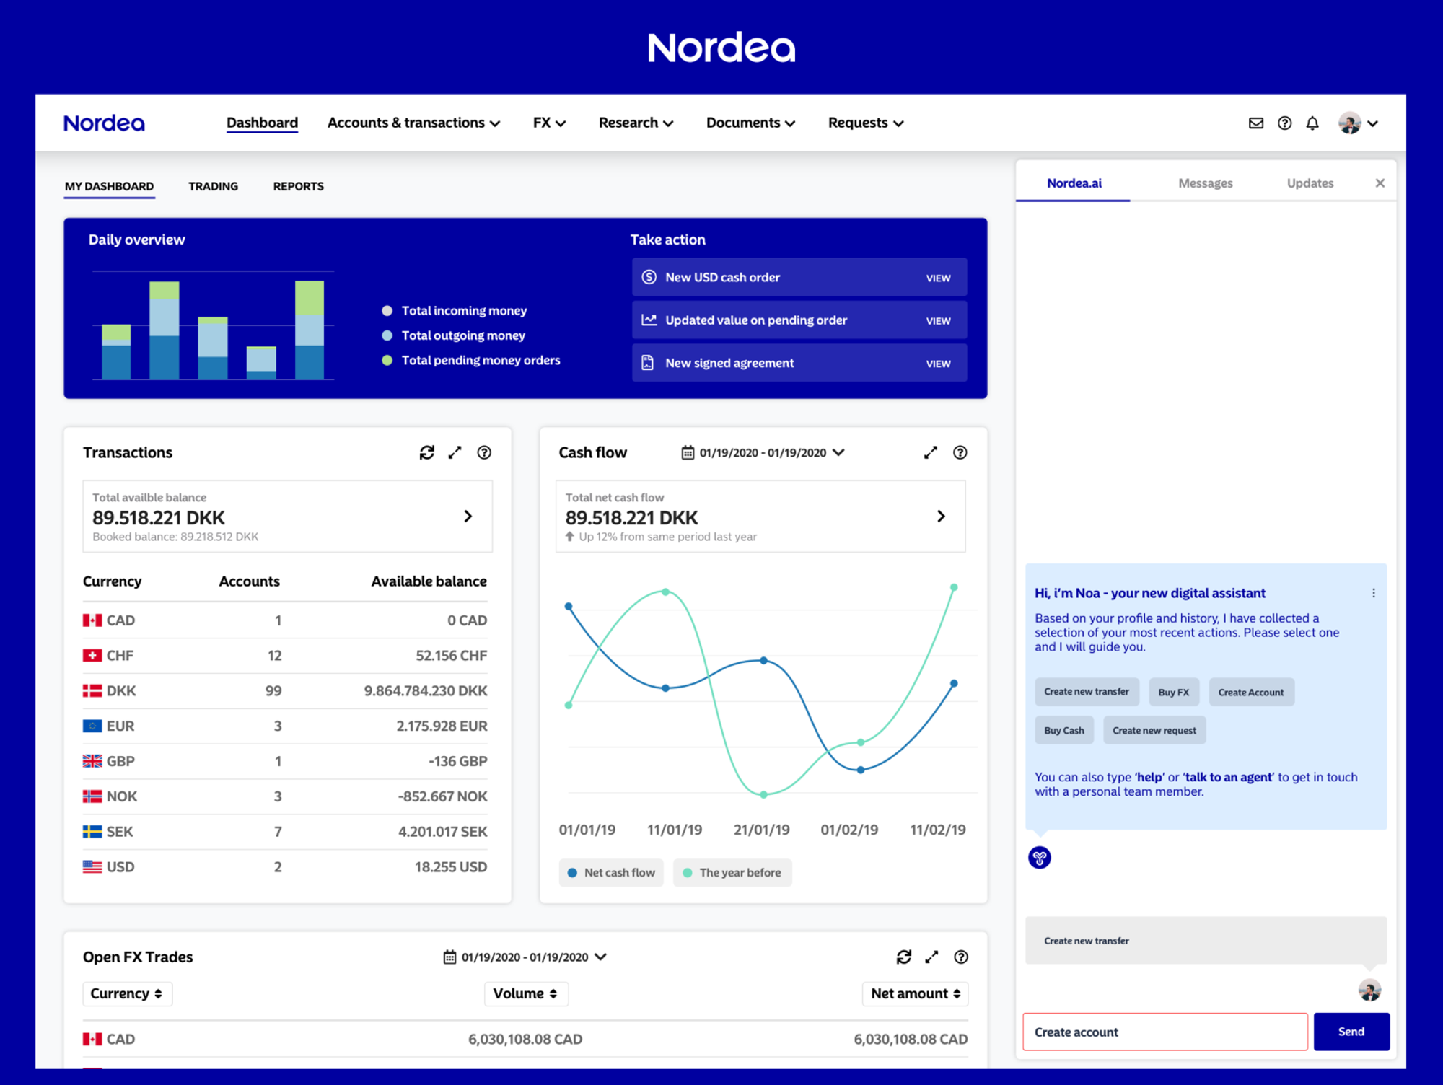The width and height of the screenshot is (1443, 1085).
Task: Open Total available balance details chevron
Action: click(x=468, y=517)
